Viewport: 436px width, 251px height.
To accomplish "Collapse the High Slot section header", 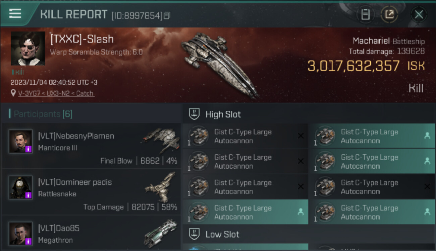I will pos(223,114).
